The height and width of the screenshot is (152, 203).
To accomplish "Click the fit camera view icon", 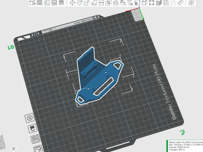I will tap(14, 148).
